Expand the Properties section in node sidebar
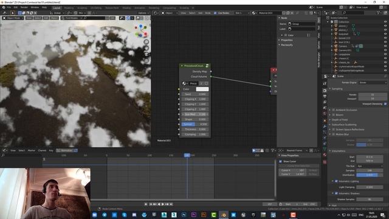 click(286, 40)
